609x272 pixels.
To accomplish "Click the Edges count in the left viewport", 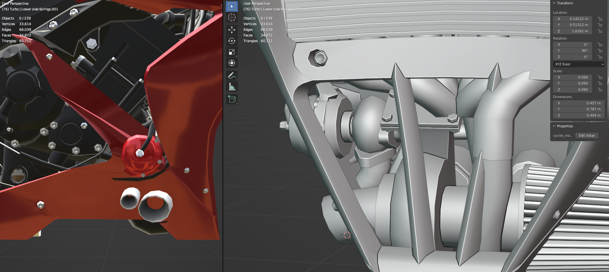I will pyautogui.click(x=25, y=30).
